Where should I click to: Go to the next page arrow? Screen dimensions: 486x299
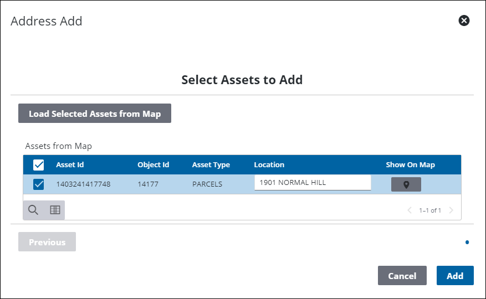(x=451, y=210)
